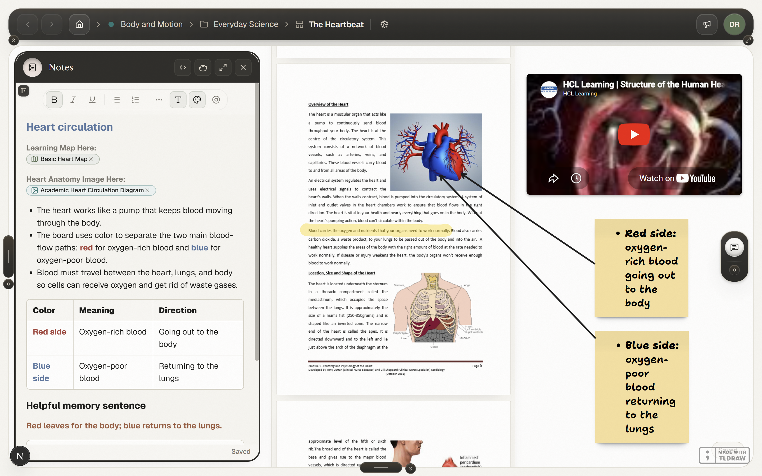Play the HCL Learning YouTube video

click(634, 134)
